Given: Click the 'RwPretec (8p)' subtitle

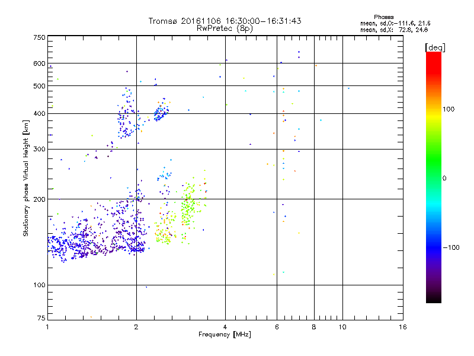Looking at the screenshot, I should [225, 28].
